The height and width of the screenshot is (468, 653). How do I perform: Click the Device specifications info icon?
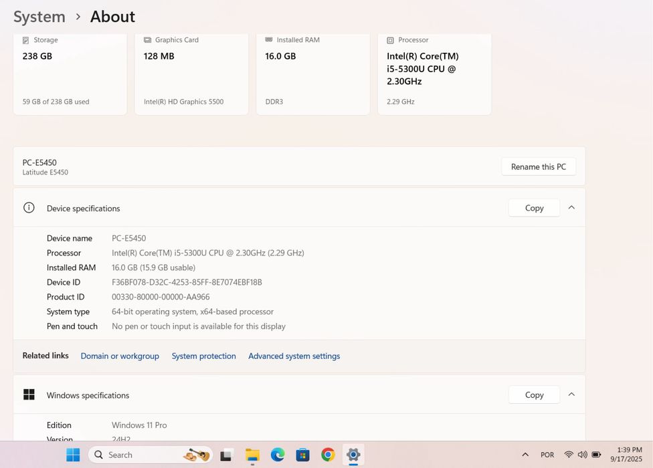click(x=29, y=207)
